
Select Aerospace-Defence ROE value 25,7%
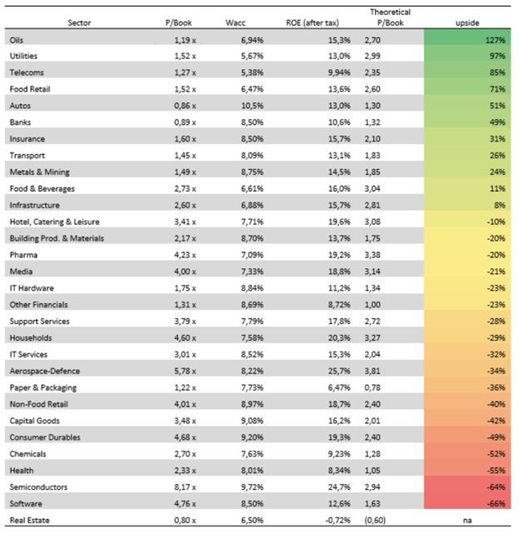(x=339, y=372)
